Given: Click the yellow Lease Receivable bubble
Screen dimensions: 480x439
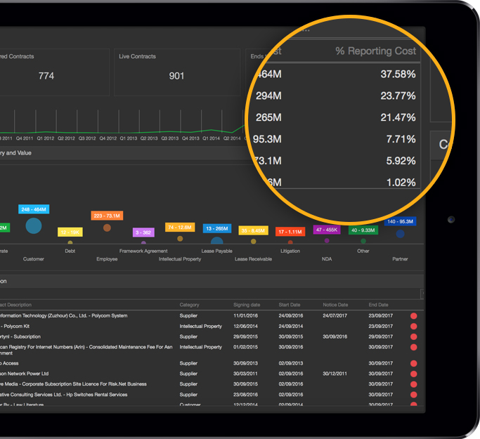Looking at the screenshot, I should [254, 242].
